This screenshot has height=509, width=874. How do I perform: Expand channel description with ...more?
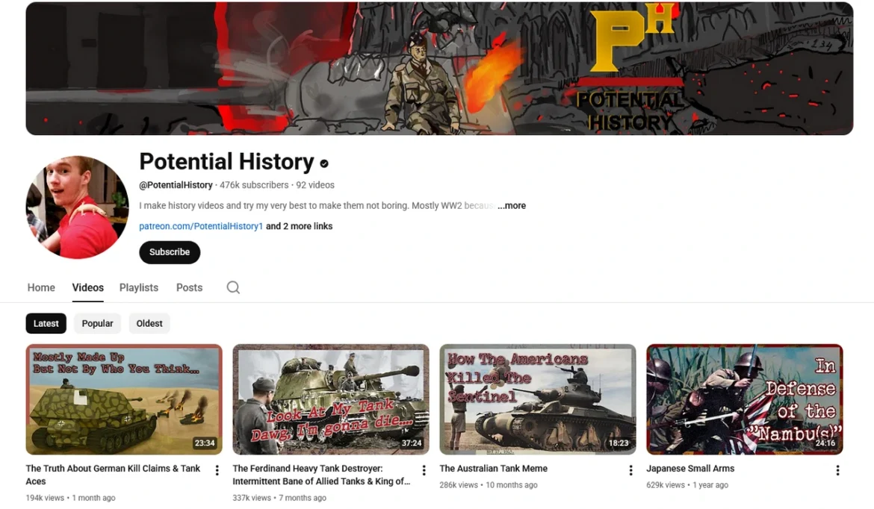point(512,205)
